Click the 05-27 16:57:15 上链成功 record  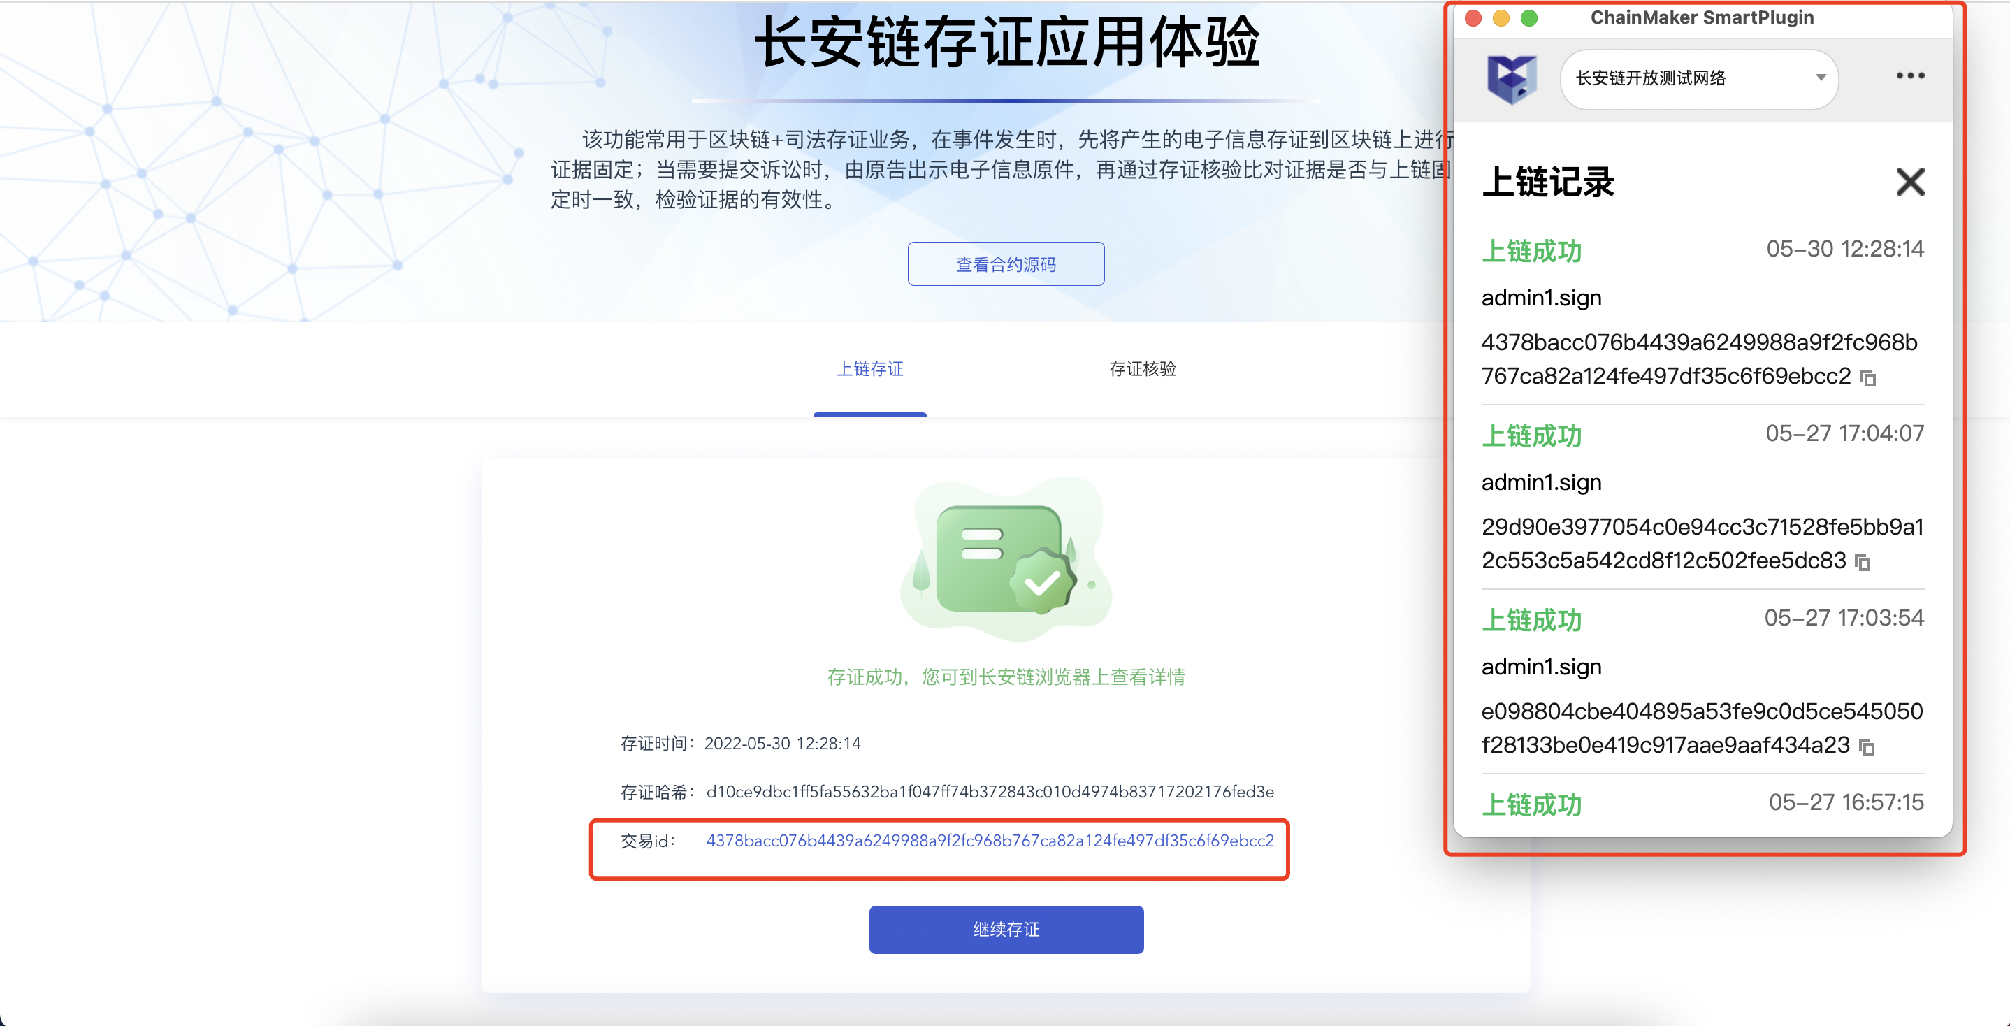pyautogui.click(x=1531, y=804)
